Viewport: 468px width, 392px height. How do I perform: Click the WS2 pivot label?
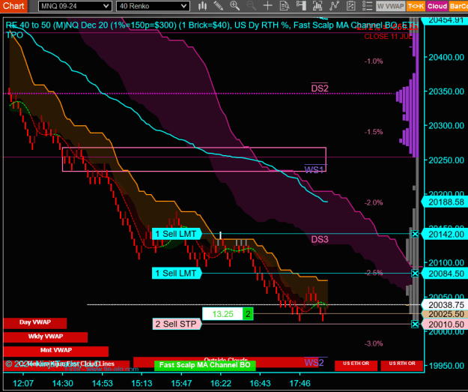click(314, 363)
